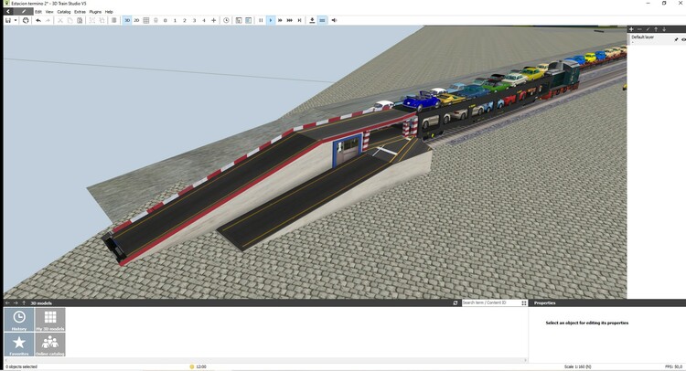Click the pencil edit mode button
686x371 pixels.
click(24, 12)
